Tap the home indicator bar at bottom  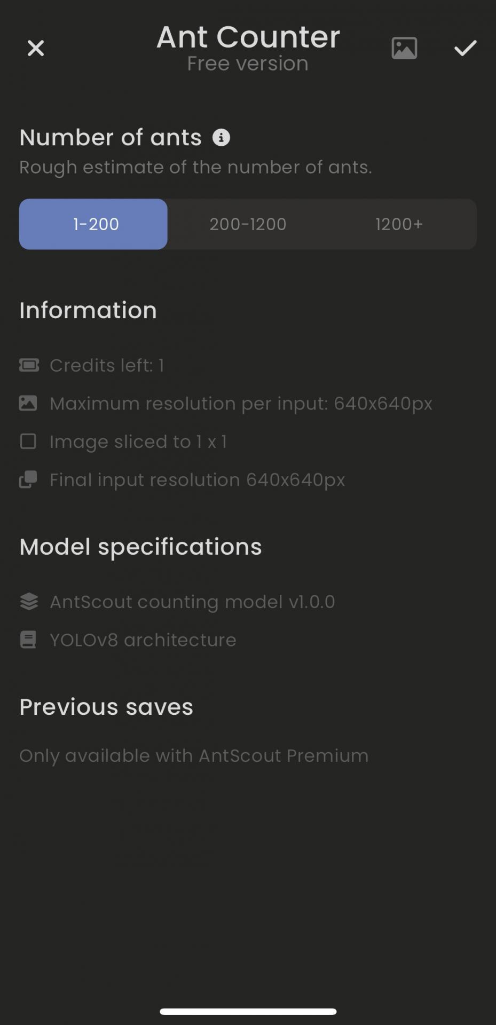click(x=248, y=1011)
